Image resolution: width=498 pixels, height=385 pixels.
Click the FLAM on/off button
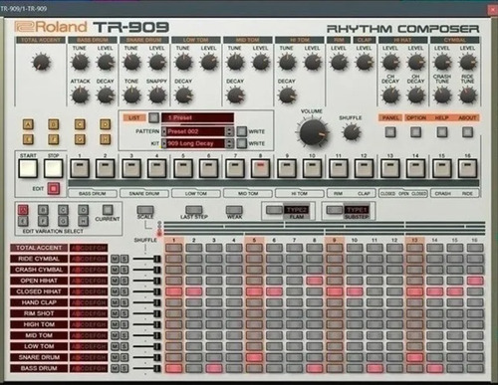click(x=274, y=210)
